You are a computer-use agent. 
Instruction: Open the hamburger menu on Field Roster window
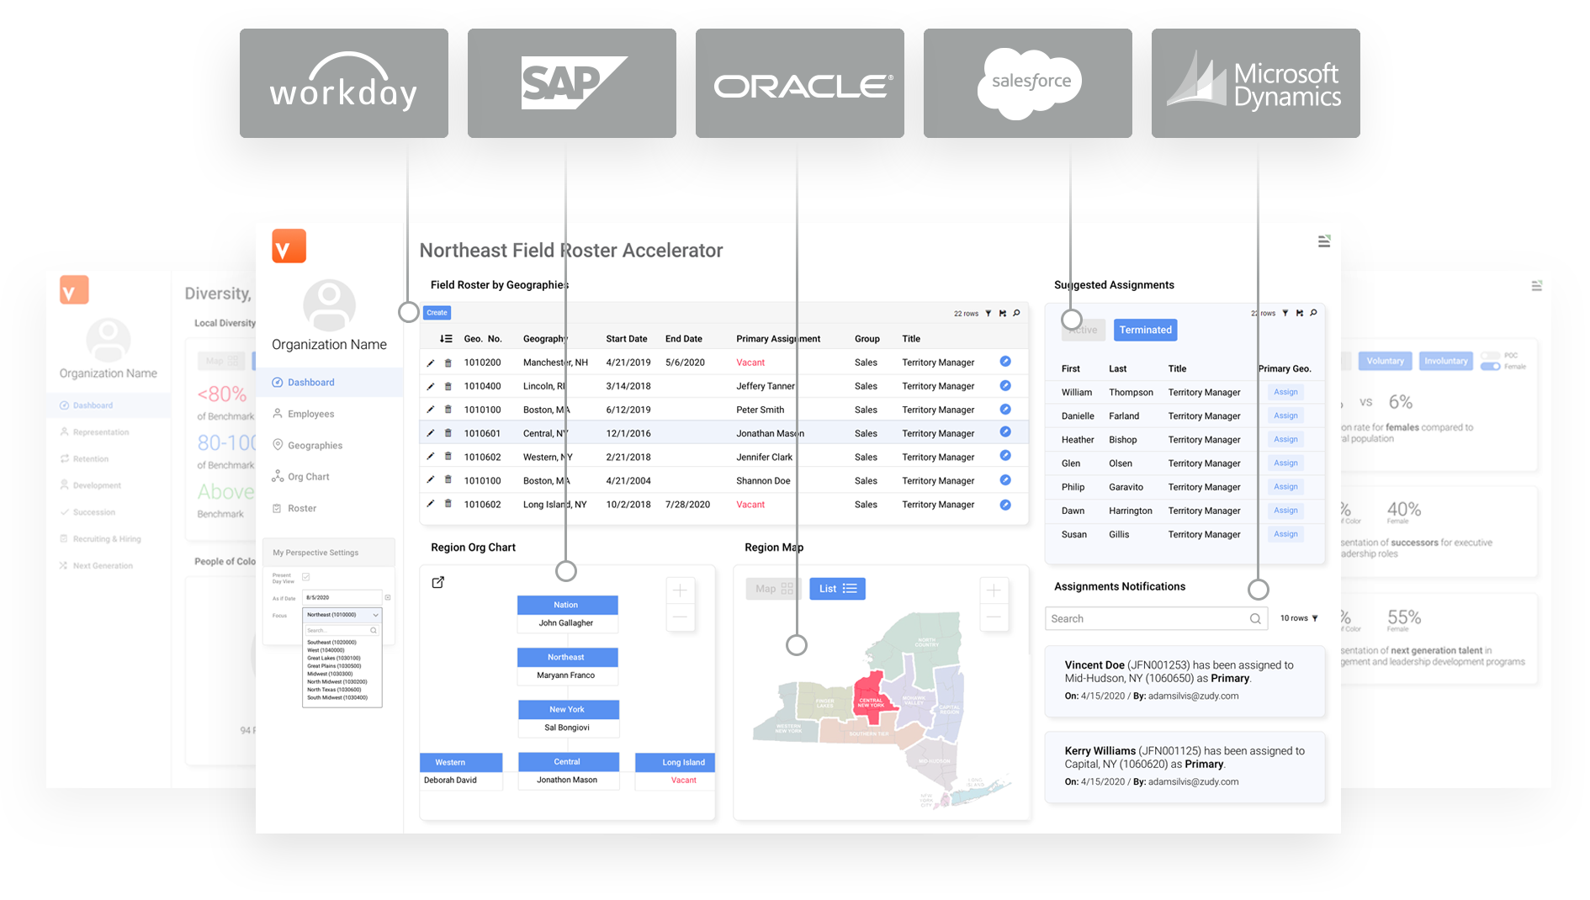pos(1324,241)
